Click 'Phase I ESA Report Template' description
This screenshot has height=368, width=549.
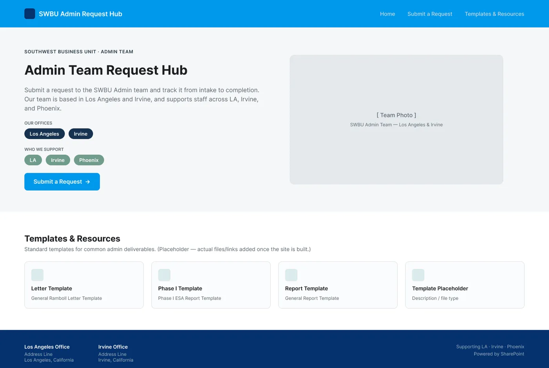pos(189,298)
